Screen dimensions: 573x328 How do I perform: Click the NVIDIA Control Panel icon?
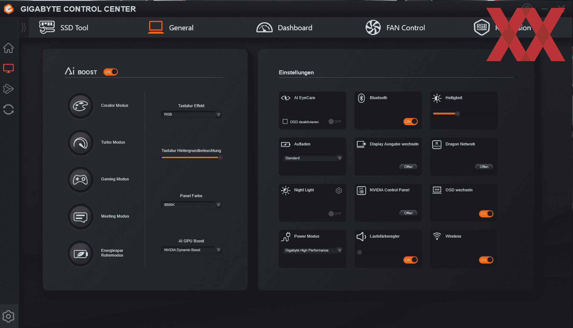point(361,190)
